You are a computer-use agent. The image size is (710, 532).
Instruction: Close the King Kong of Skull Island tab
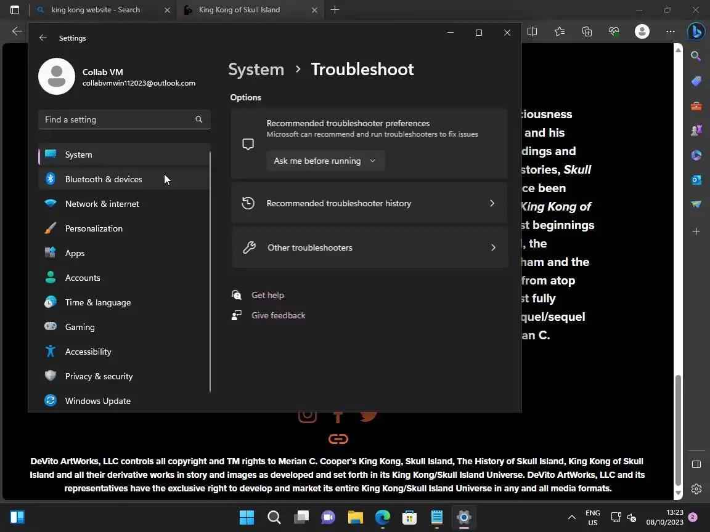point(314,10)
